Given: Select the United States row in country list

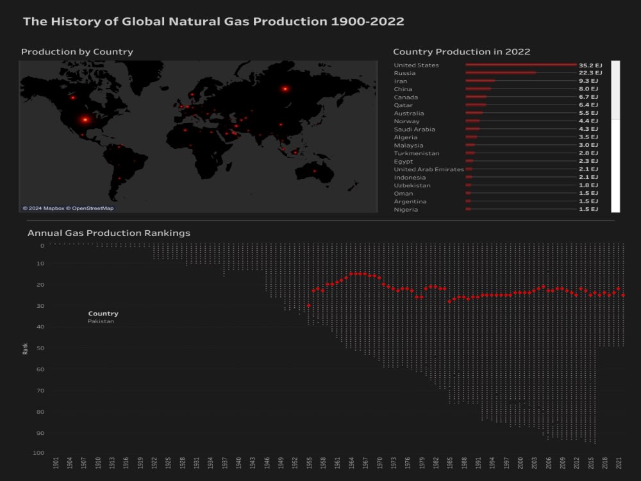Looking at the screenshot, I should 416,65.
